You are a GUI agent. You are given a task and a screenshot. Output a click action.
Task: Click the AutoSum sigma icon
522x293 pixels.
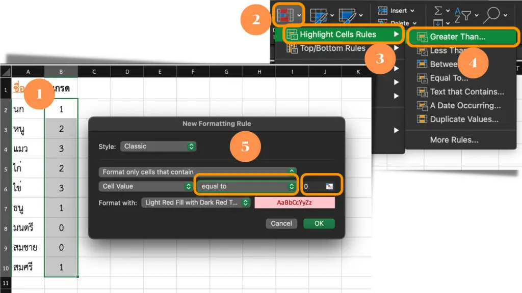tap(437, 10)
